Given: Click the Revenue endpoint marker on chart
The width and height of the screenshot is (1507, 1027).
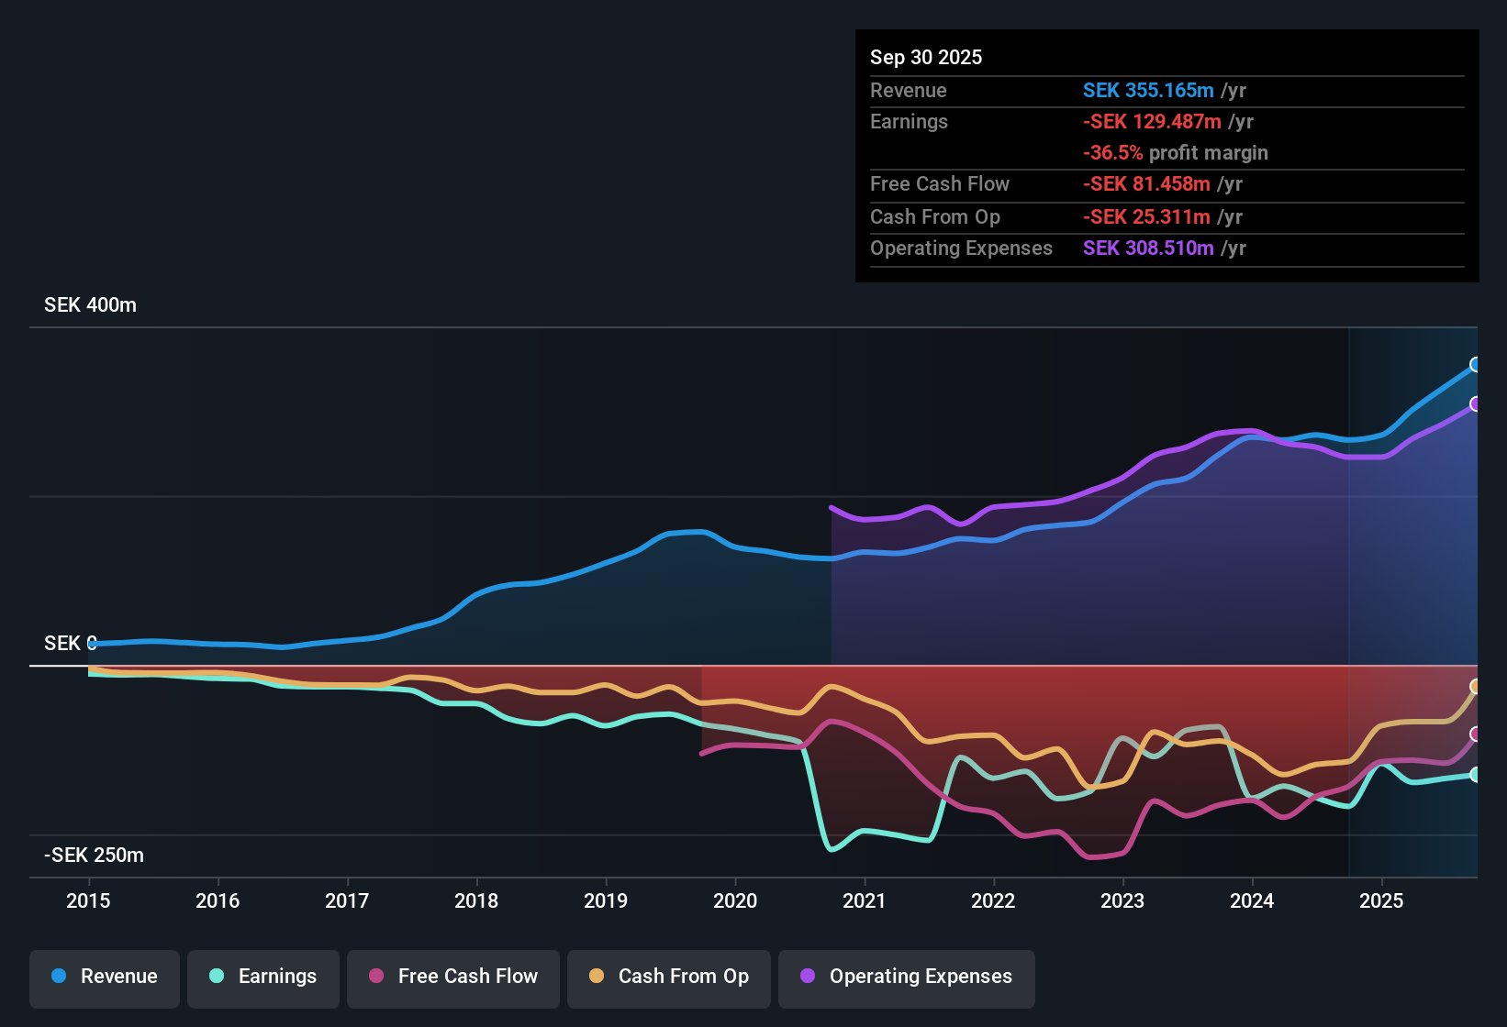Looking at the screenshot, I should coord(1476,365).
